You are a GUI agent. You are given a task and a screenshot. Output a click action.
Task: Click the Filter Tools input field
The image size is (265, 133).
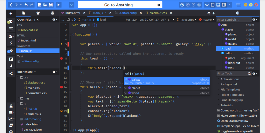pos(232,74)
